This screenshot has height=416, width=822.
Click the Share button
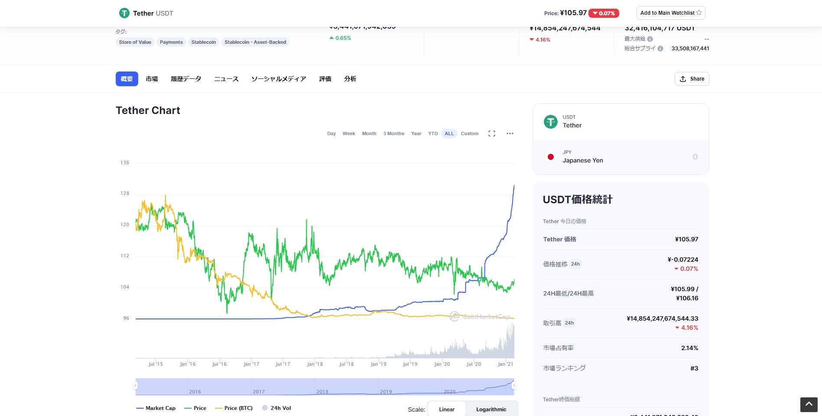[x=692, y=79]
